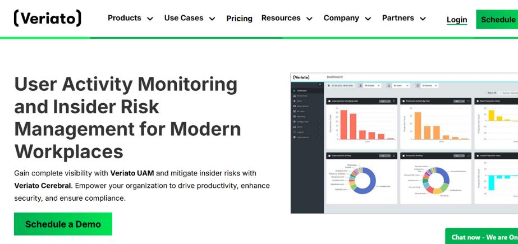Screen dimensions: 518x244
Task: Click the longest cyan bar in Least Productive Users
Action: tap(491, 183)
